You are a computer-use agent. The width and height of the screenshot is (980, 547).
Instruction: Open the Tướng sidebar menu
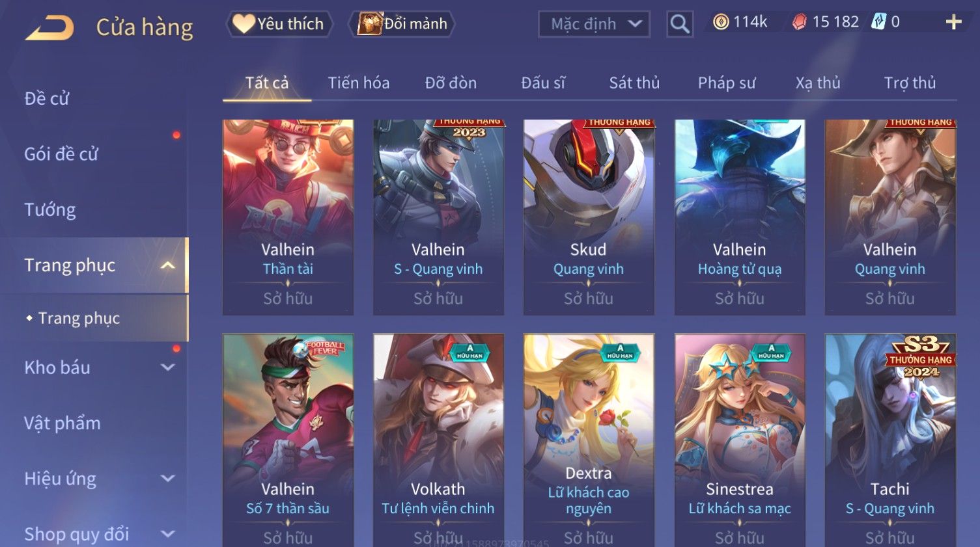click(50, 210)
